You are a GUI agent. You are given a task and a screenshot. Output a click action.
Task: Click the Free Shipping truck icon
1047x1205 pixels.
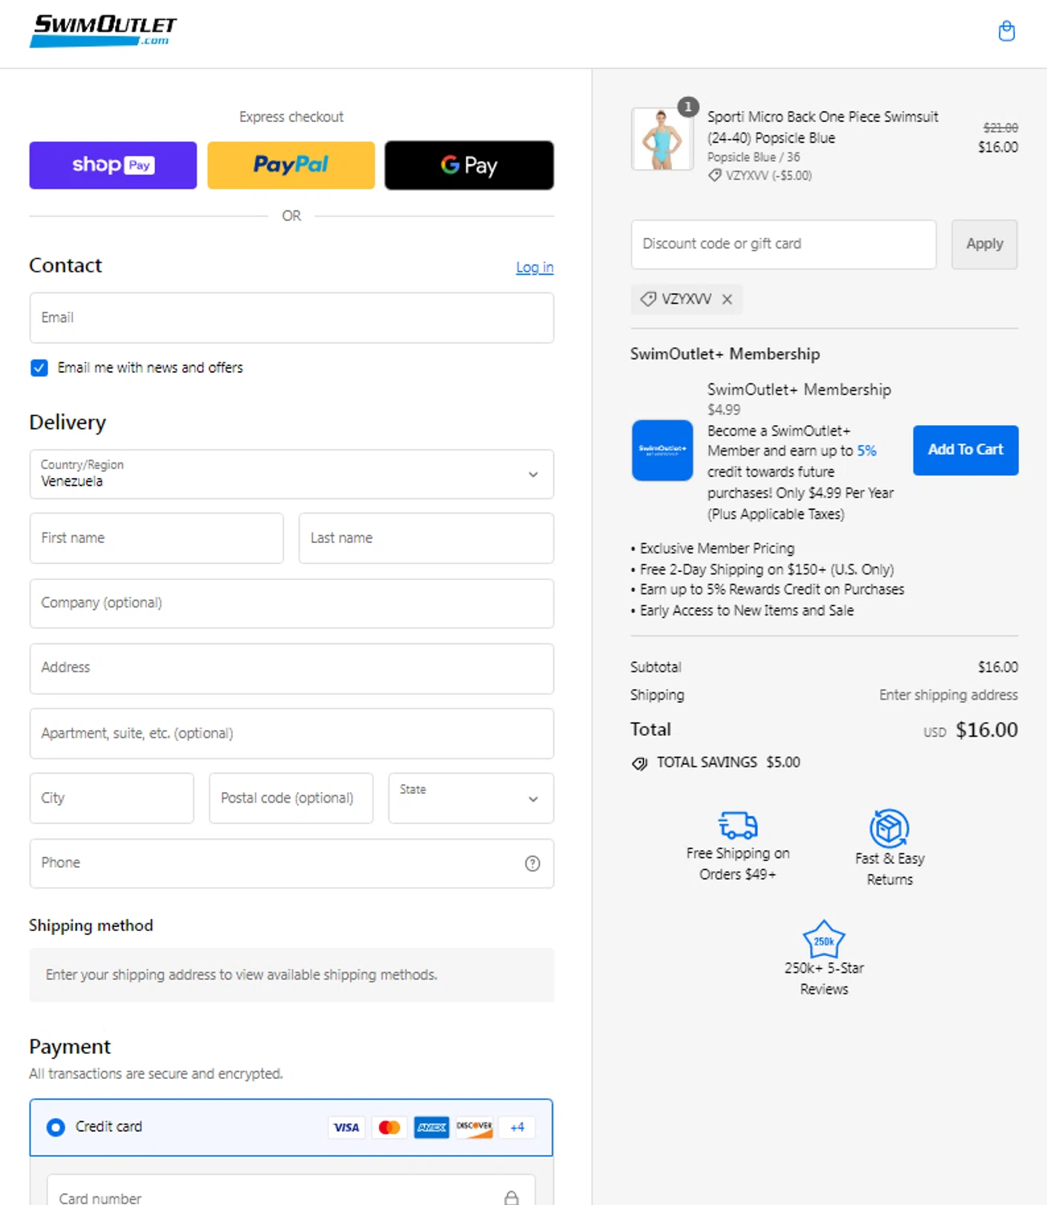pyautogui.click(x=738, y=825)
